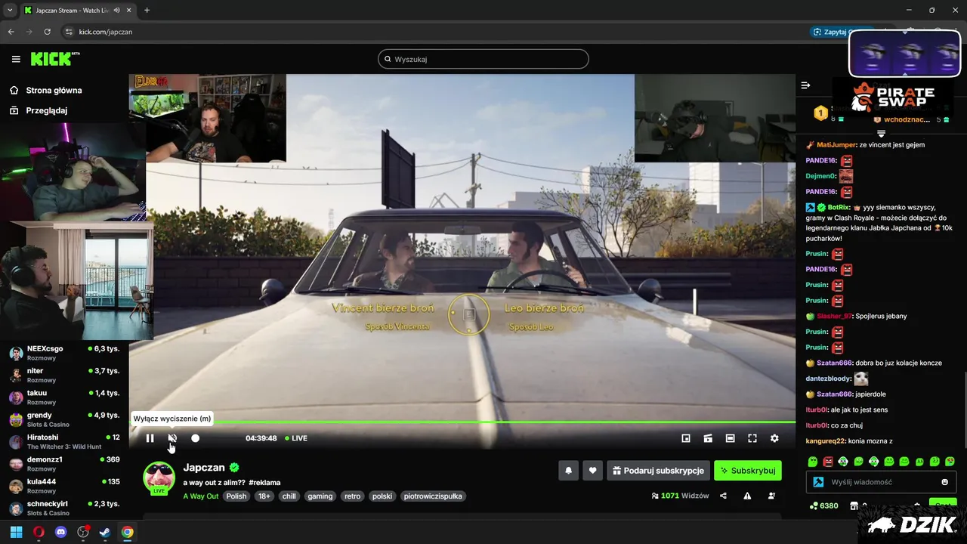Pause the live stream video
Image resolution: width=967 pixels, height=544 pixels.
tap(150, 438)
